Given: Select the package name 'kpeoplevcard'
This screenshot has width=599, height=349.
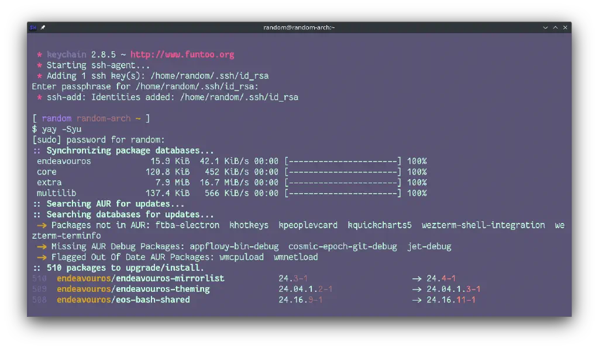Looking at the screenshot, I should pyautogui.click(x=308, y=225).
